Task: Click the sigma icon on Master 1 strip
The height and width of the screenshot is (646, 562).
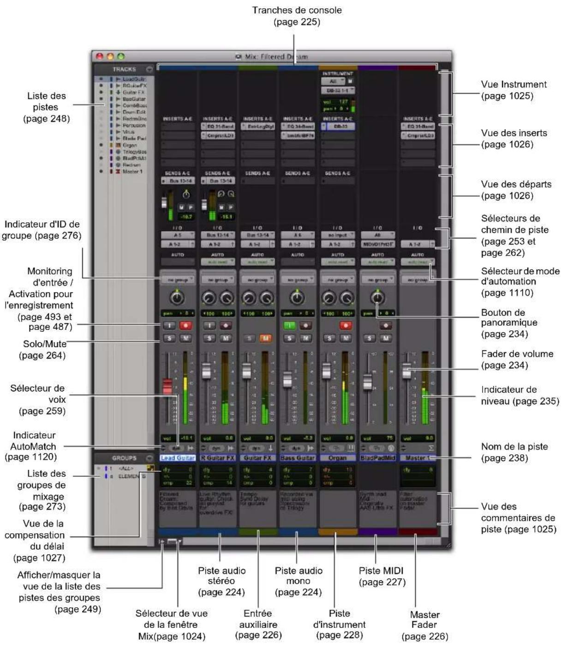Action: tap(431, 448)
